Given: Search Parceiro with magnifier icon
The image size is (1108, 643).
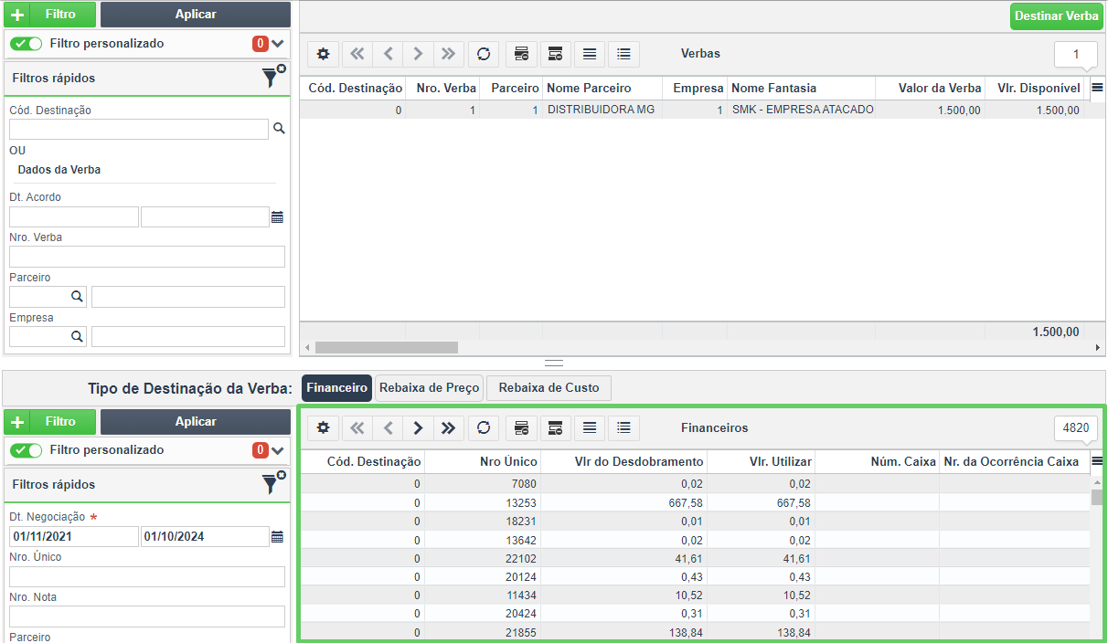Looking at the screenshot, I should pyautogui.click(x=77, y=297).
